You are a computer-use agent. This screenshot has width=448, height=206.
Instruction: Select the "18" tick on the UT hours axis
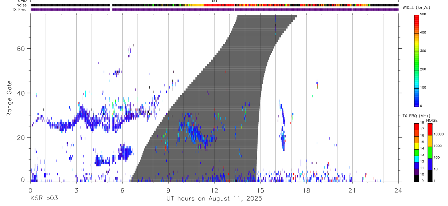(306, 190)
